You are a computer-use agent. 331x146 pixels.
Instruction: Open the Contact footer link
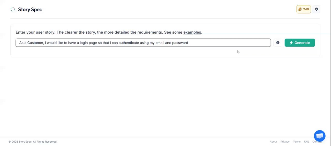[x=317, y=142]
